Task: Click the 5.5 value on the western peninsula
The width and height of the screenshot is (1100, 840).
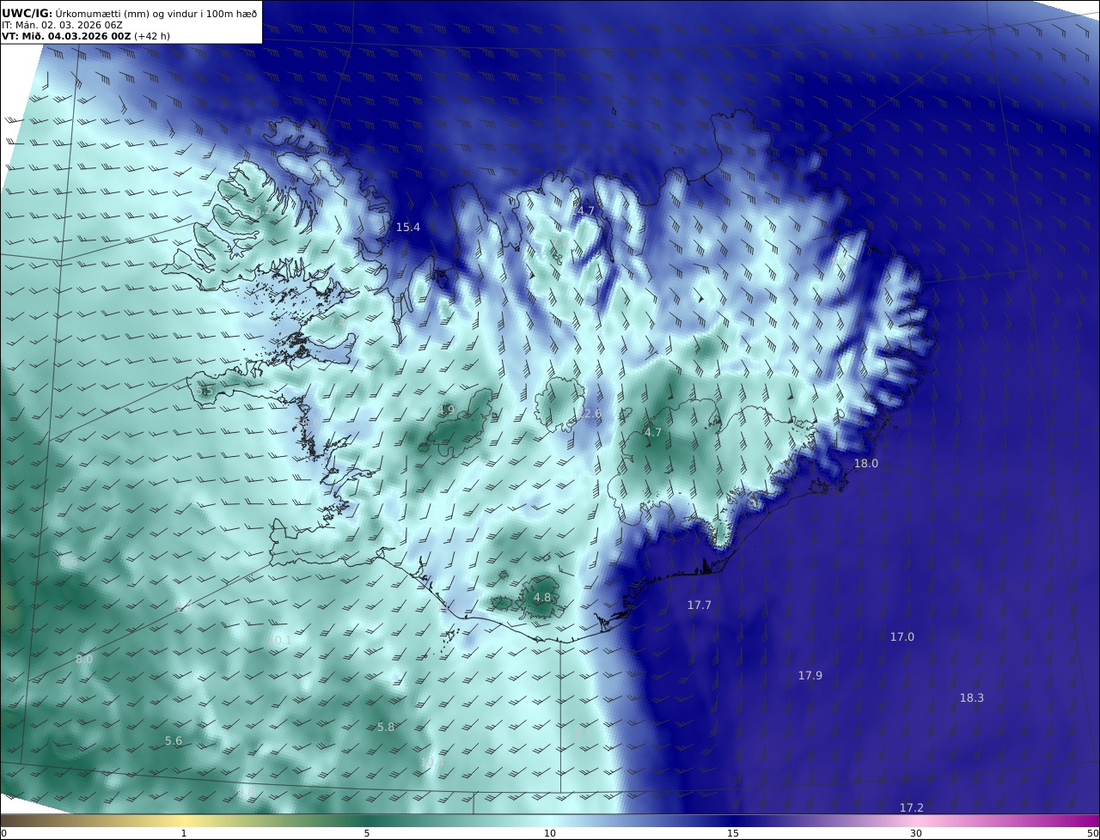Action: [205, 392]
